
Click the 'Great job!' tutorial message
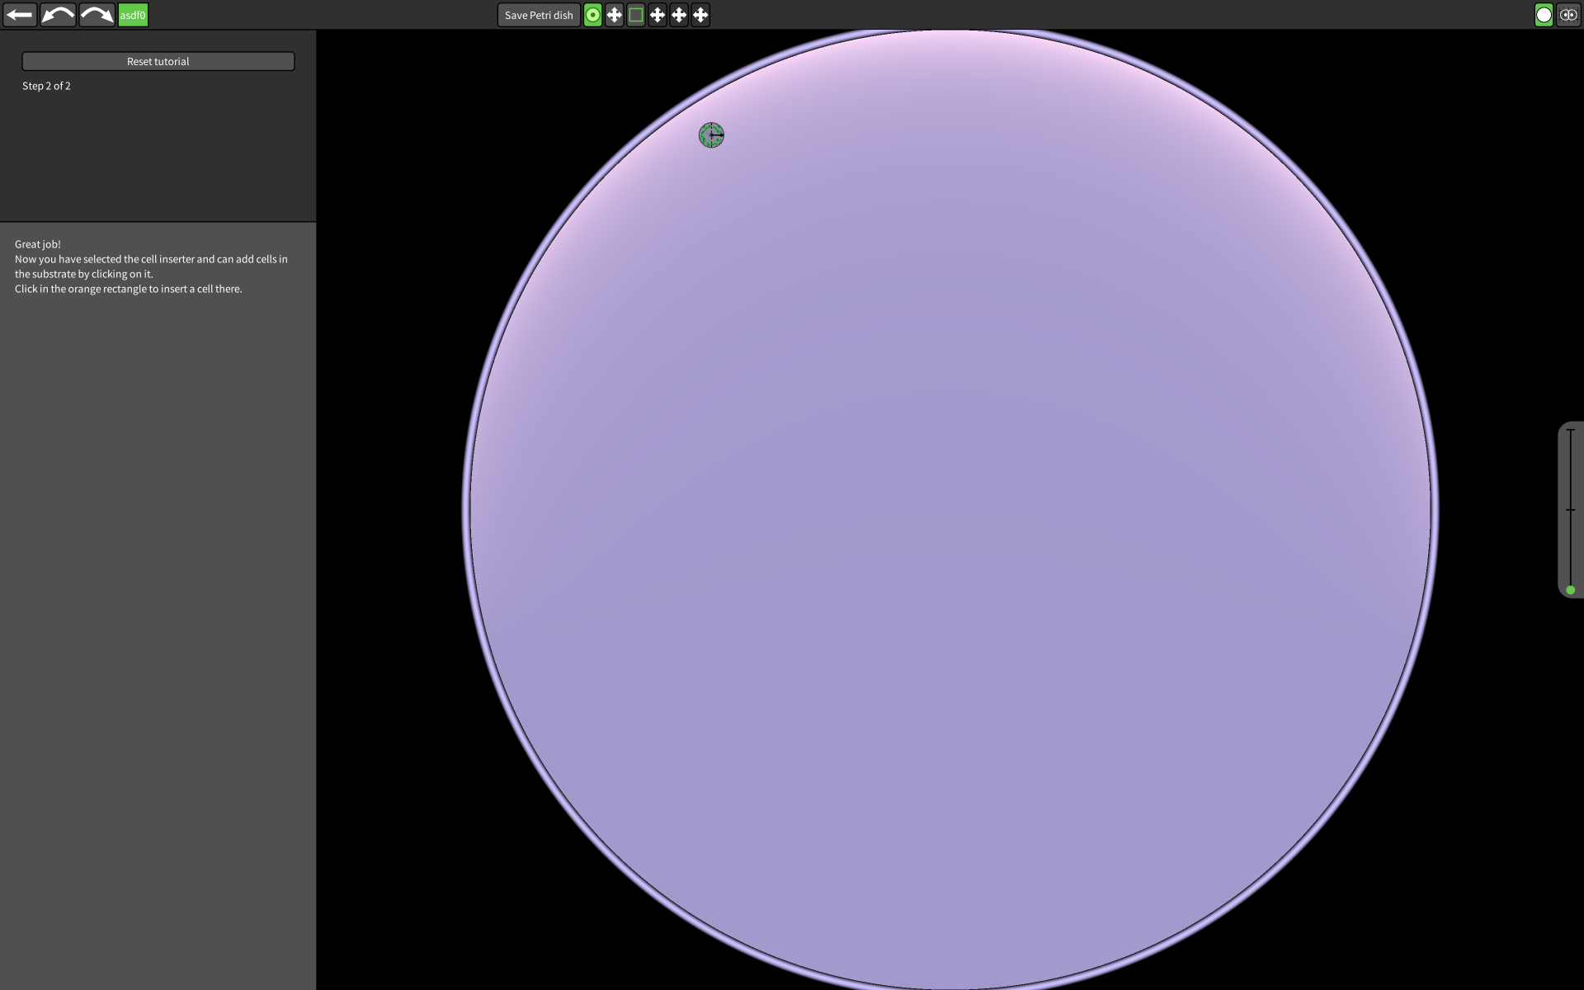[x=38, y=244]
